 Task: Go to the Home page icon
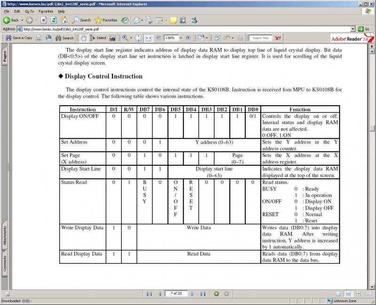(x=64, y=20)
